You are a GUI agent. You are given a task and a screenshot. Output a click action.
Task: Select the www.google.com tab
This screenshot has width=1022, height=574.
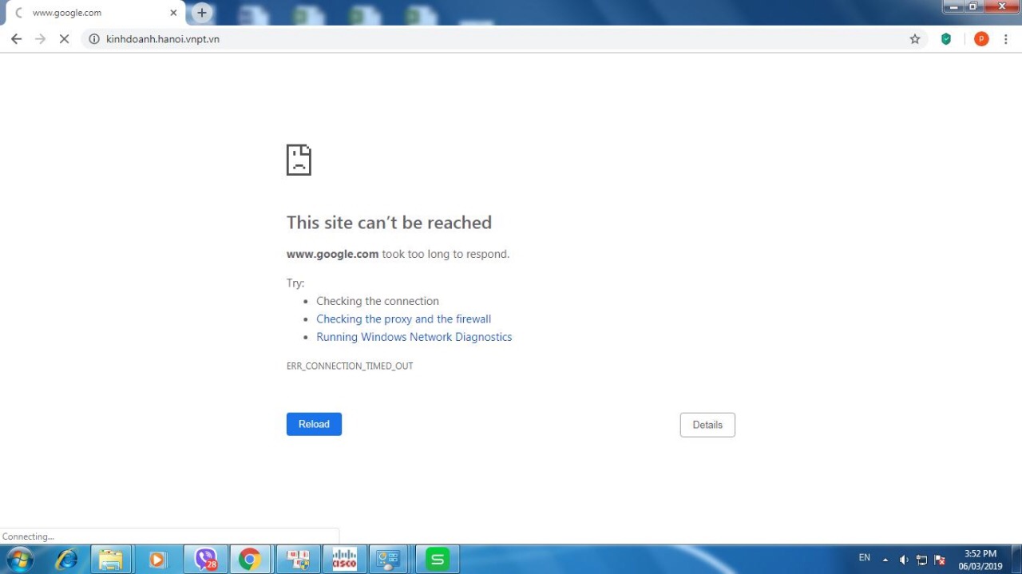[x=94, y=13]
